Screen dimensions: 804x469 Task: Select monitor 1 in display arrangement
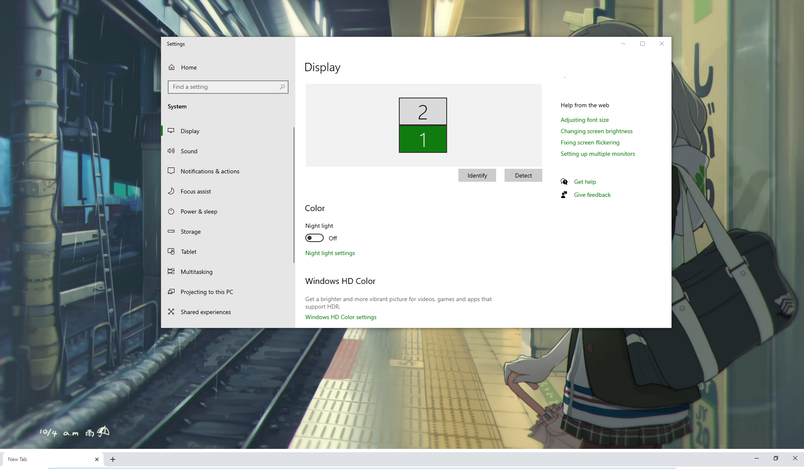tap(423, 139)
